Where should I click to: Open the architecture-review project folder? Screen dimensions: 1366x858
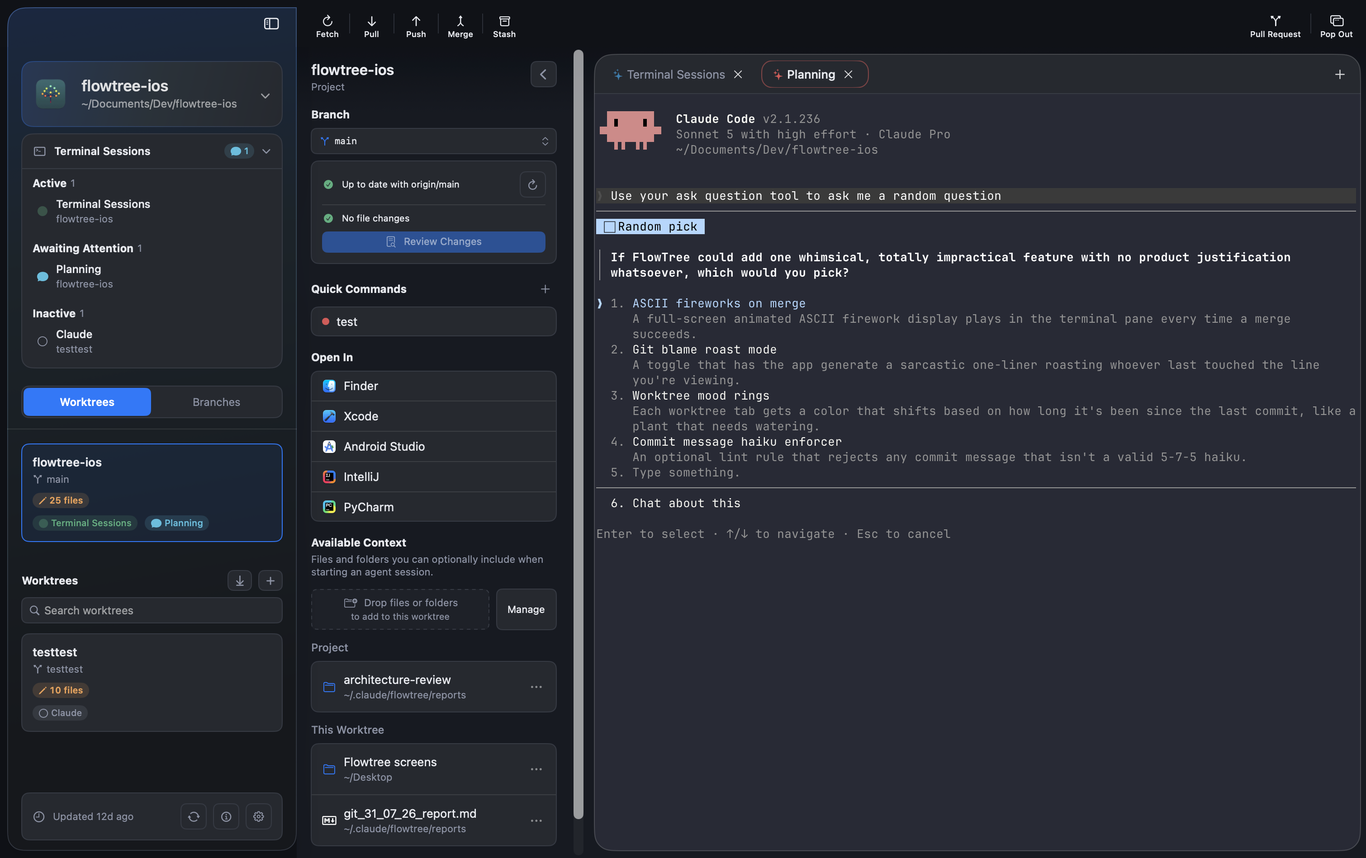[433, 687]
